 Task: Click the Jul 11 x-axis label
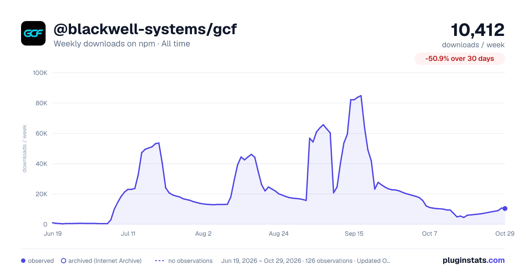[128, 234]
